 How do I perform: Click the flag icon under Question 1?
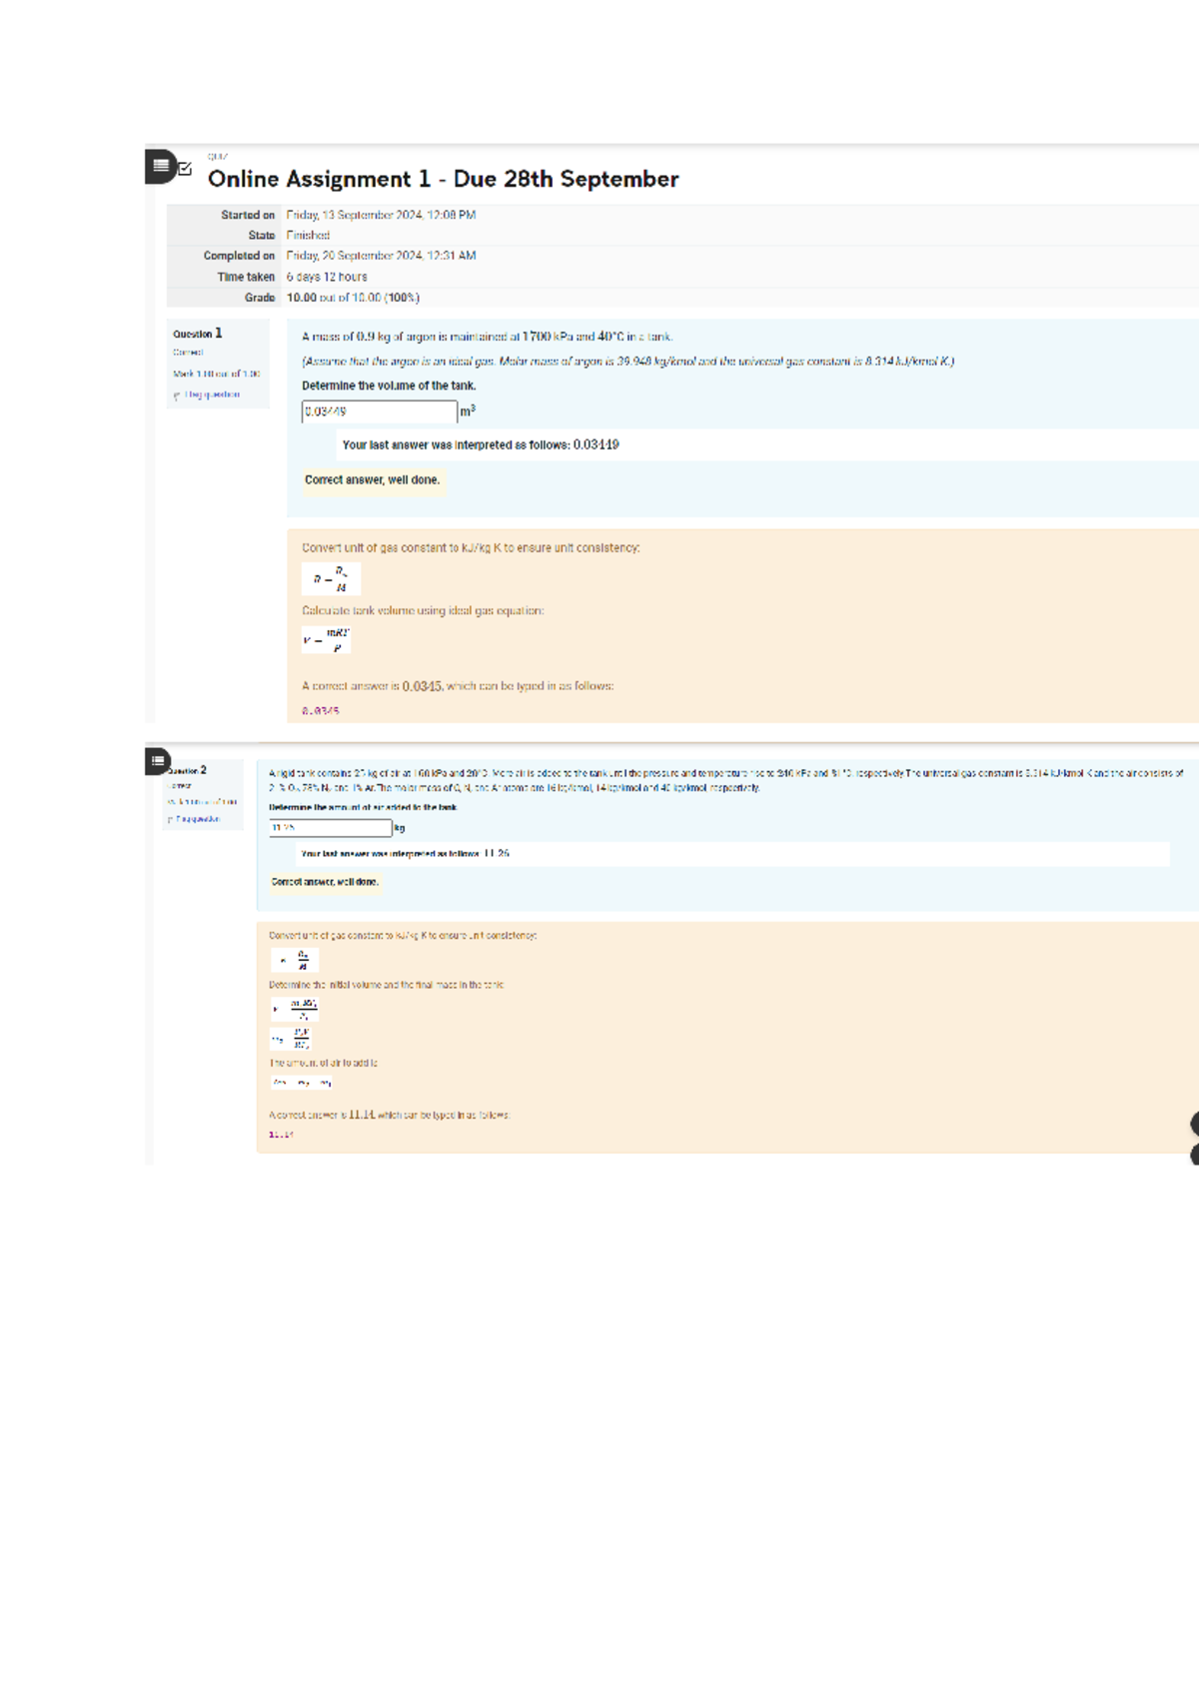coord(177,396)
